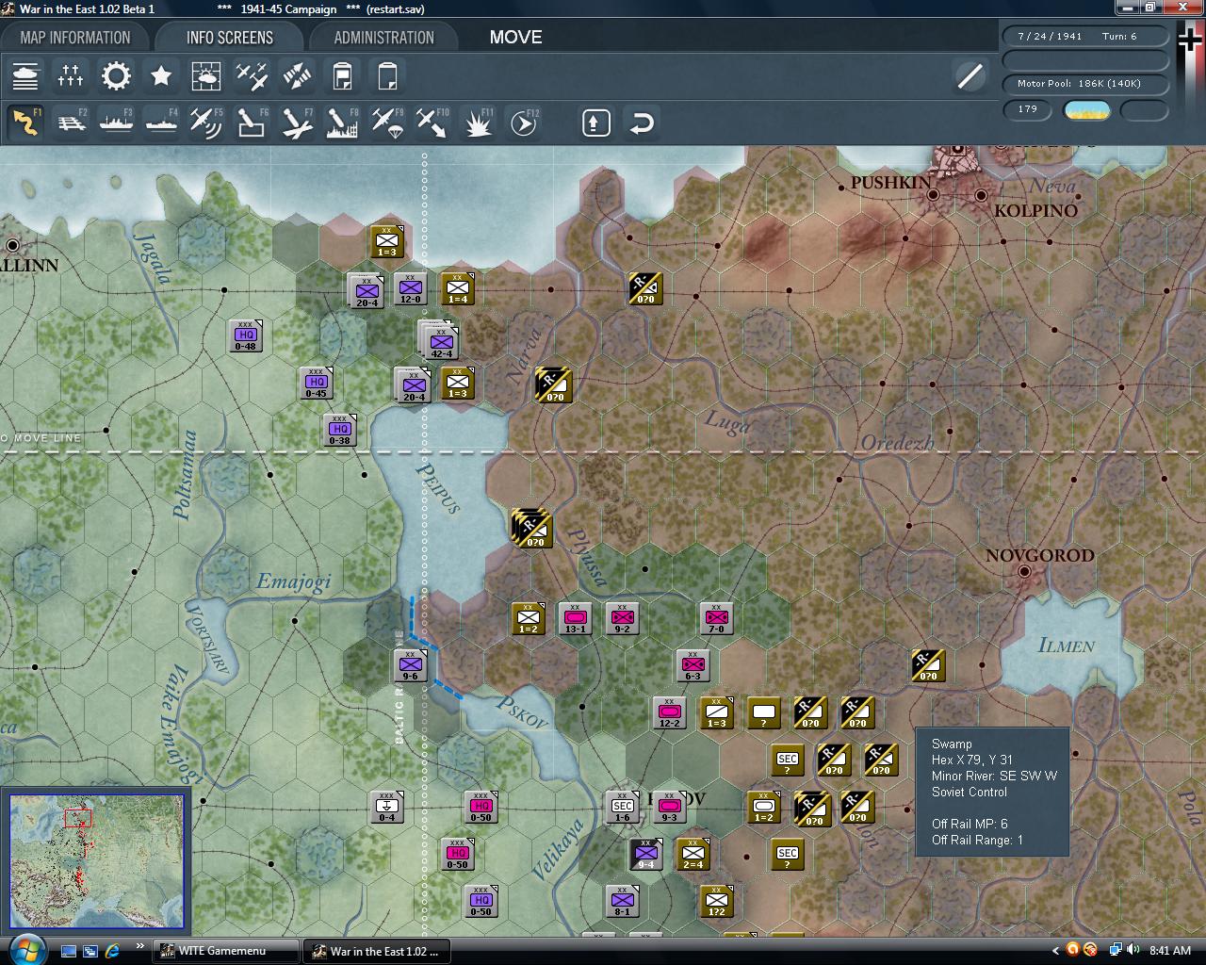The height and width of the screenshot is (965, 1206).
Task: Select Air Transfer mode F10 icon
Action: click(432, 123)
